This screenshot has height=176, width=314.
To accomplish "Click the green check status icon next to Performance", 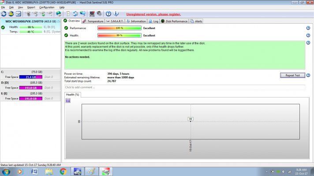I will pos(66,28).
